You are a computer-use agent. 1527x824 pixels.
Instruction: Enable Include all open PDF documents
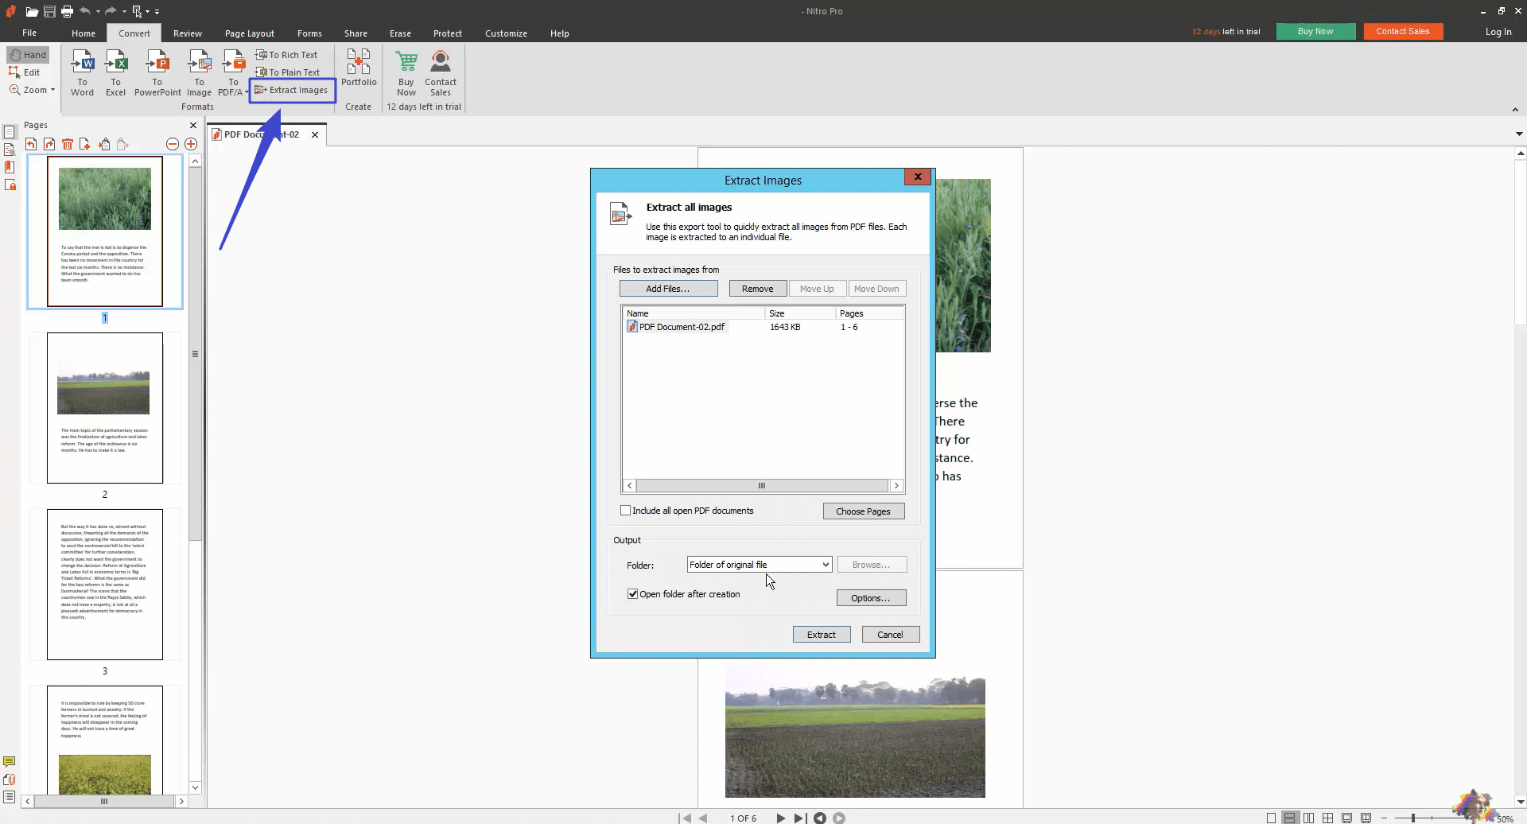pos(626,510)
